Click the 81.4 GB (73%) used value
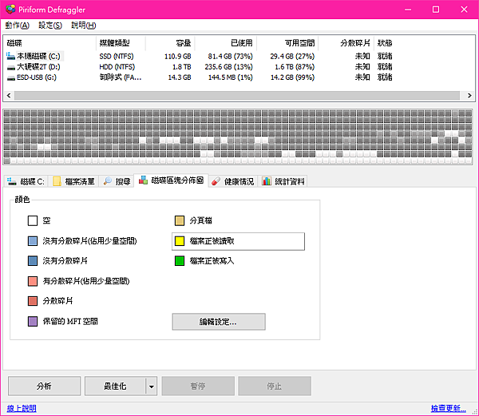 coord(231,57)
